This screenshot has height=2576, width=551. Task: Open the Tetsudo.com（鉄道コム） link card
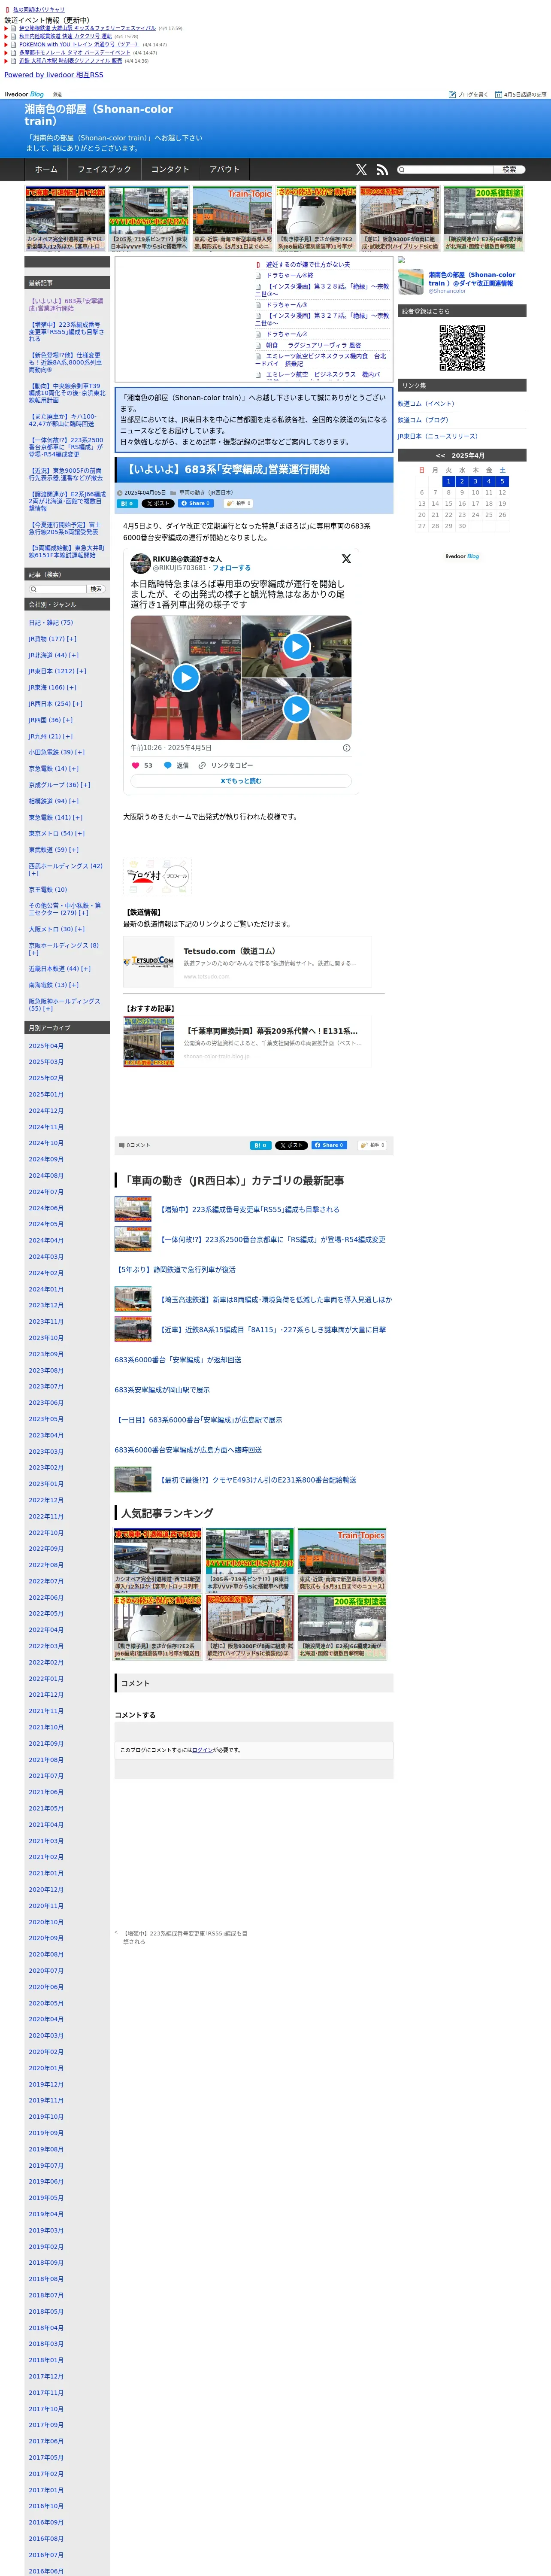click(247, 962)
